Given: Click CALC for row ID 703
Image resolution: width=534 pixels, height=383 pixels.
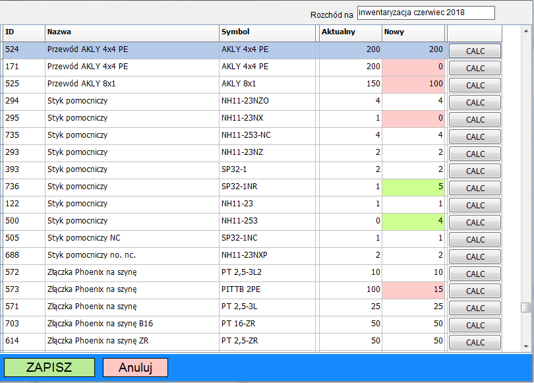Looking at the screenshot, I should click(x=475, y=325).
